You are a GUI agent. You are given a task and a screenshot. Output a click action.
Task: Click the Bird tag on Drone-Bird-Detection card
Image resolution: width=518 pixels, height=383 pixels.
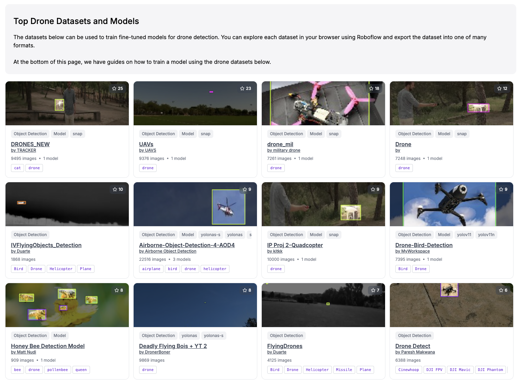click(x=403, y=269)
